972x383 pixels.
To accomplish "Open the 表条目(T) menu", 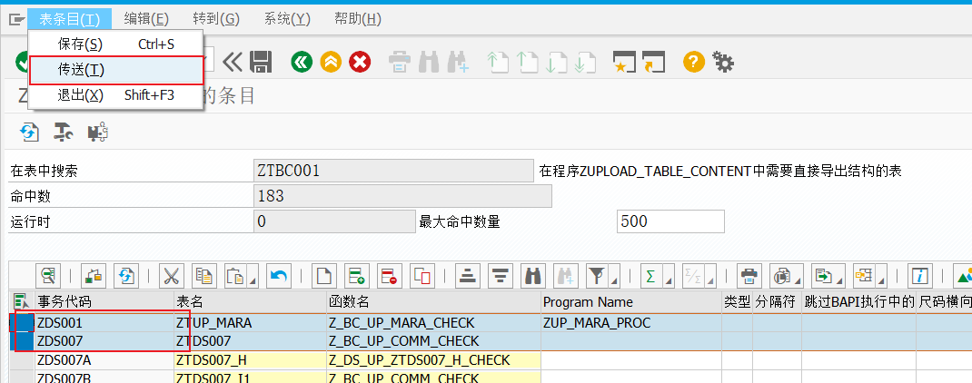I will point(69,19).
